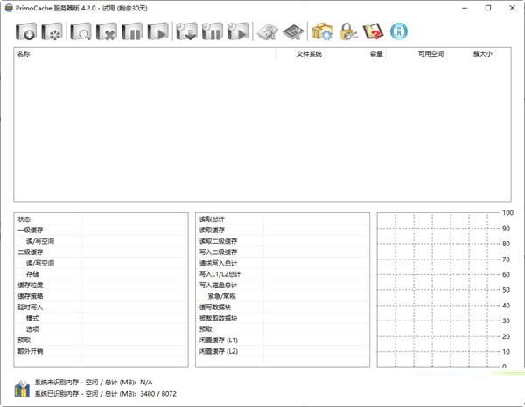Click the last play icon in toolbar
This screenshot has width=525, height=407.
tap(238, 33)
